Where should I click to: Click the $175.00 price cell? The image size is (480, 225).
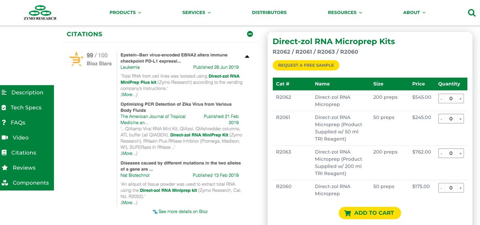(x=421, y=187)
